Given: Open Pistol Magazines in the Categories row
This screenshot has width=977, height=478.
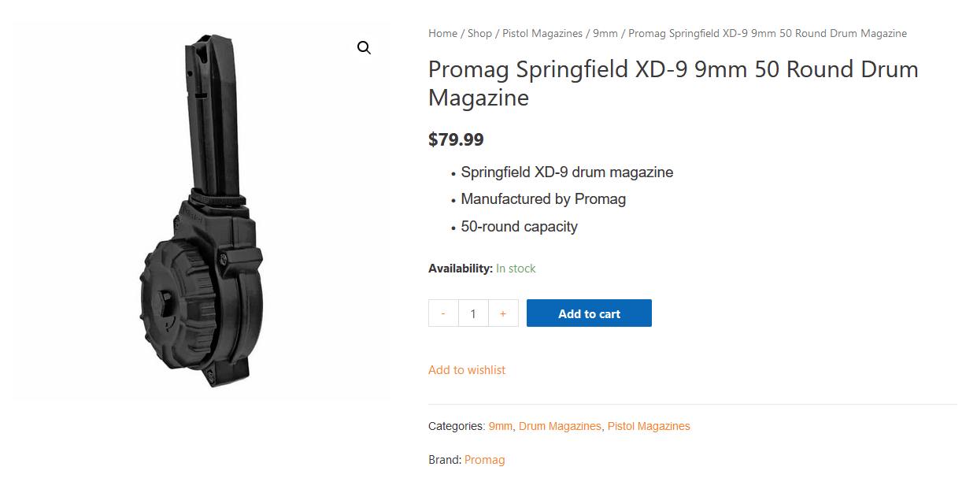Looking at the screenshot, I should [x=649, y=426].
